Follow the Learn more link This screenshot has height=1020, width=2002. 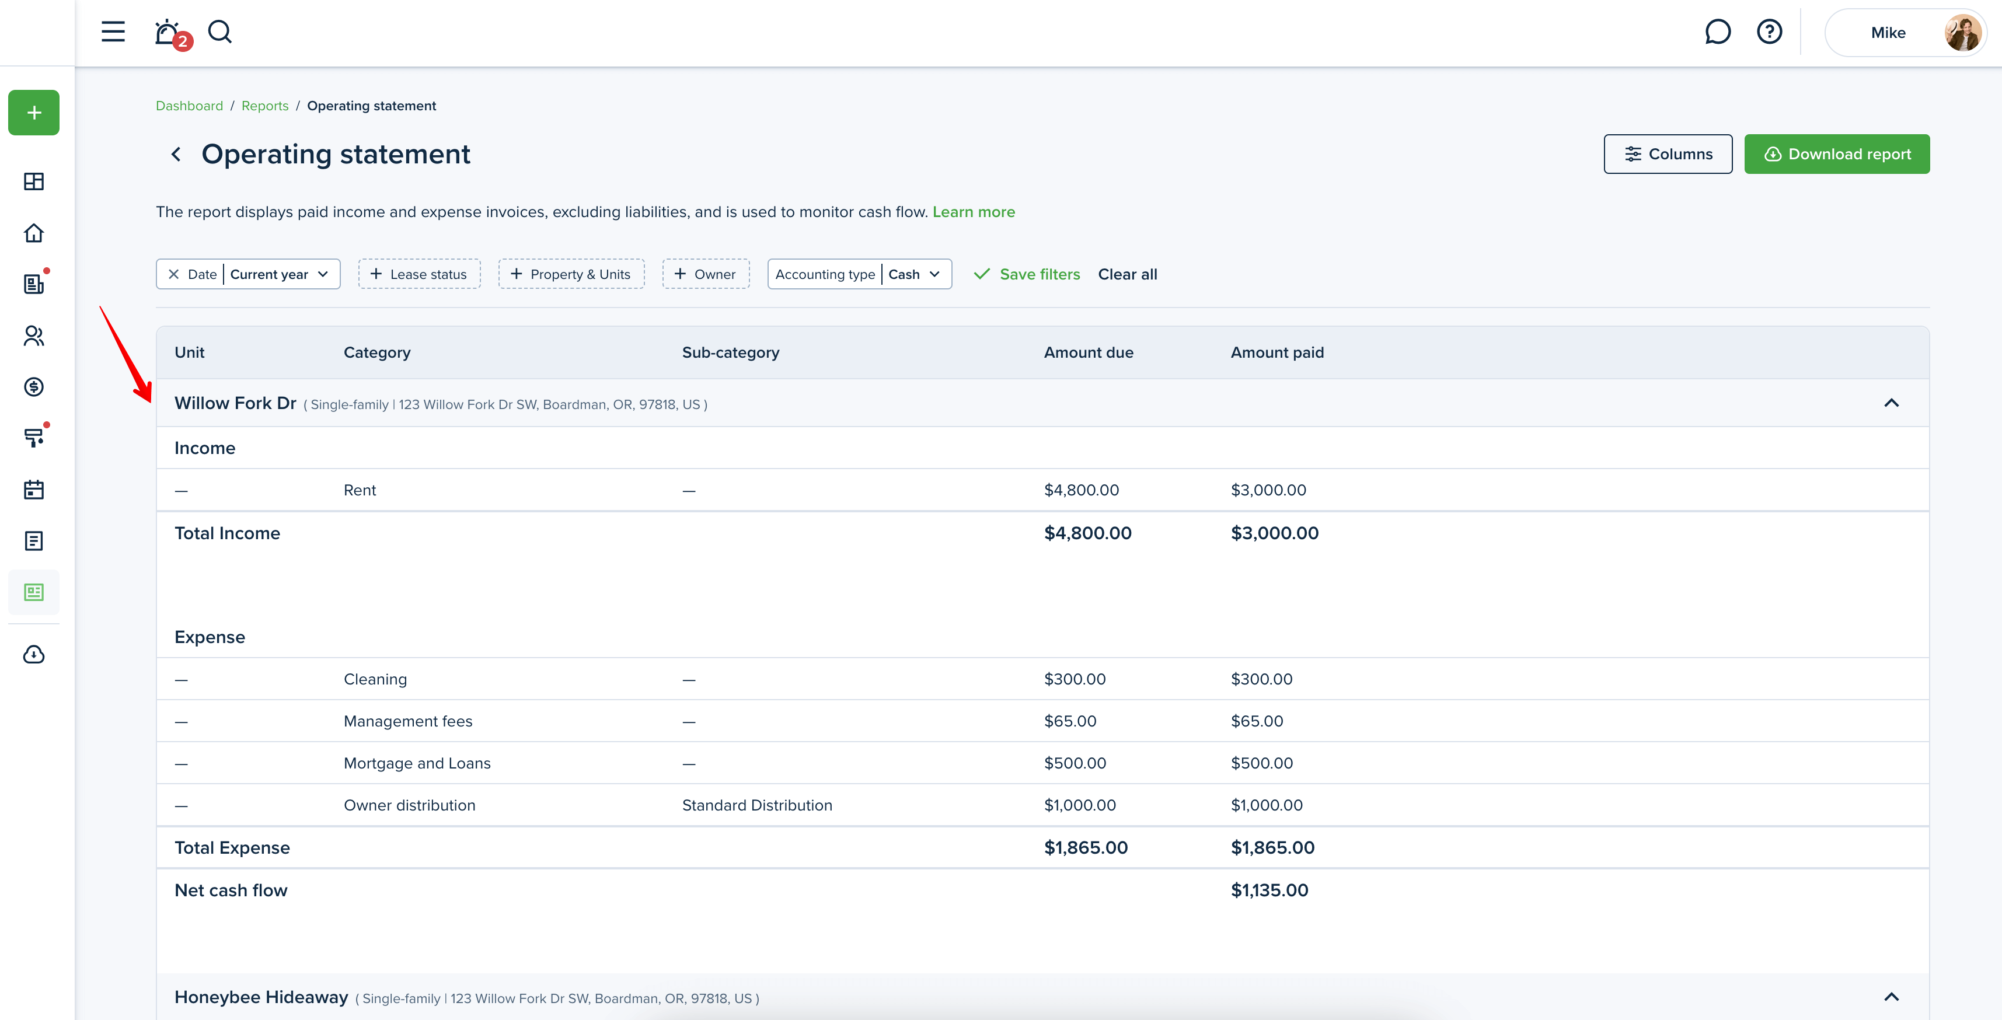click(973, 212)
